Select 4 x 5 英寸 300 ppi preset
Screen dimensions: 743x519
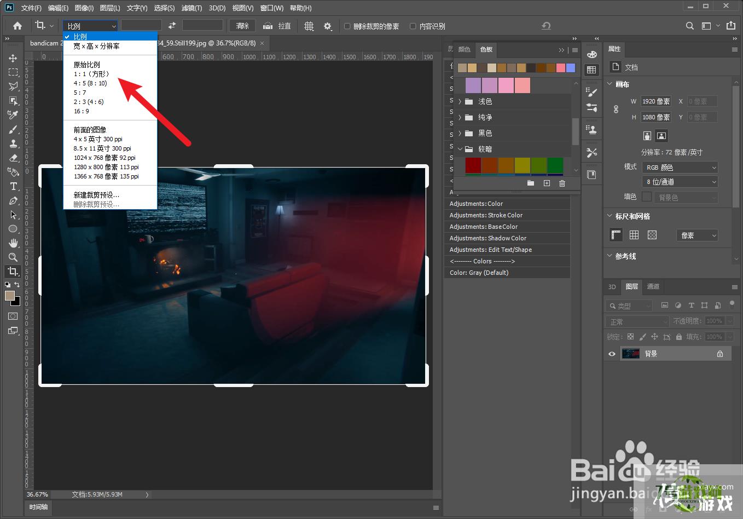pos(98,139)
